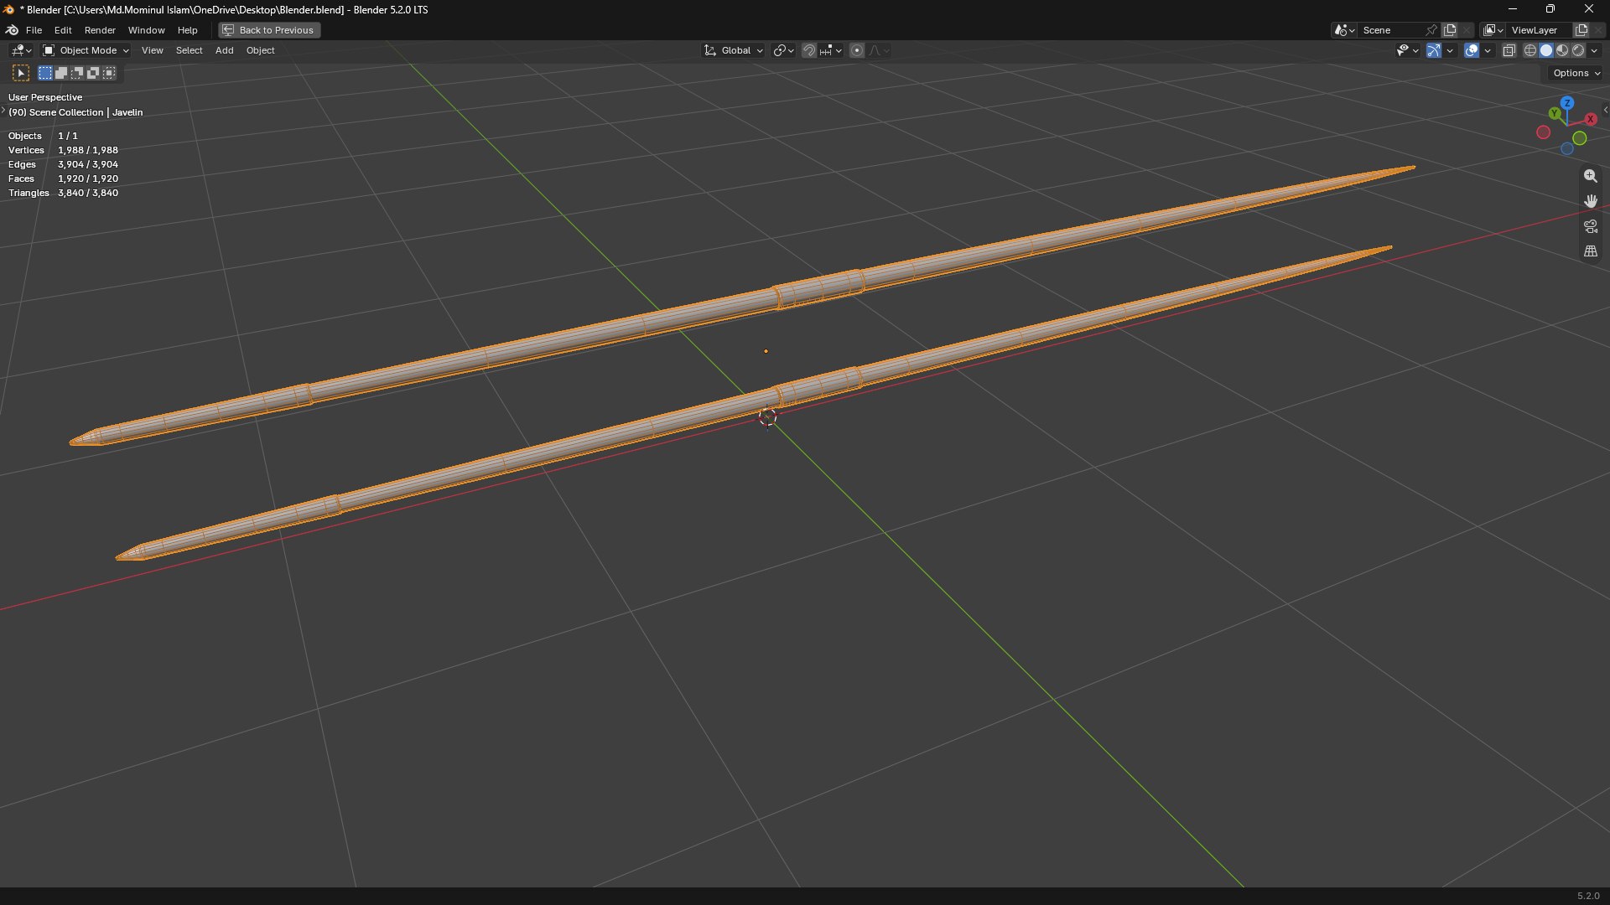Screen dimensions: 1610x905
Task: Choose the Subtract Selection mode icon
Action: [x=77, y=73]
